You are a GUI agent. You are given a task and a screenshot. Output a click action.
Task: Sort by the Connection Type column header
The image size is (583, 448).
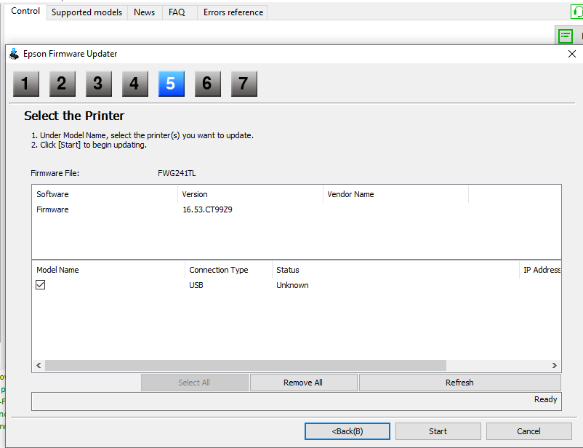229,270
